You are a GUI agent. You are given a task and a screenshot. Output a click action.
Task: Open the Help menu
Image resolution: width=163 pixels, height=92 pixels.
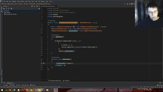pyautogui.click(x=47, y=2)
